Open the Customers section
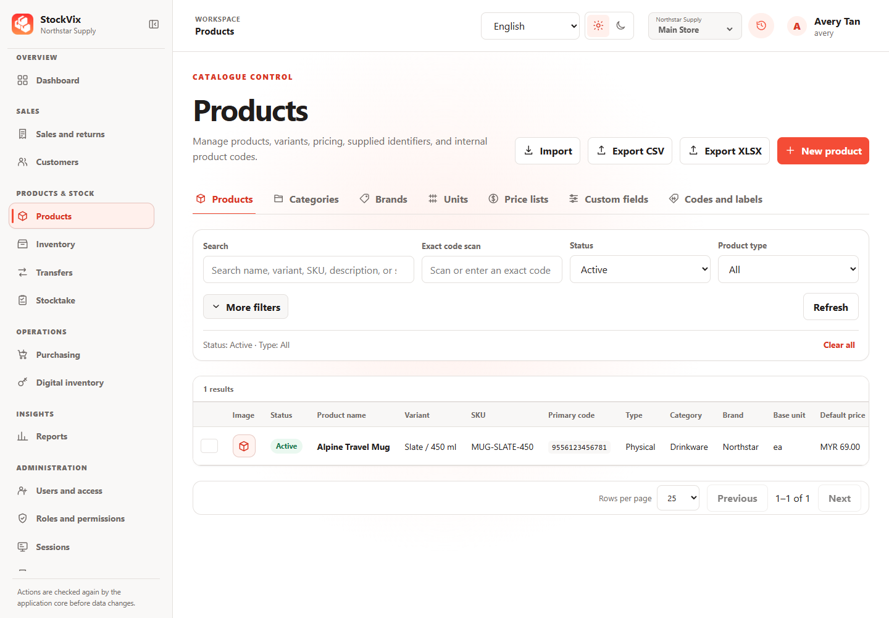889x618 pixels. [81, 162]
